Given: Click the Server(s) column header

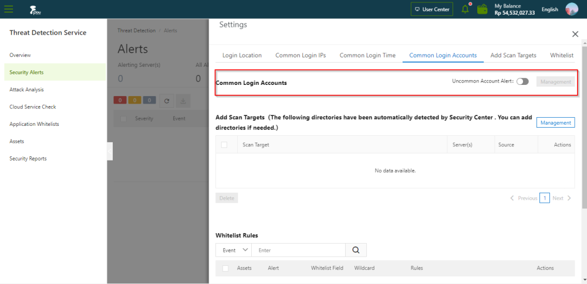Looking at the screenshot, I should pos(463,145).
